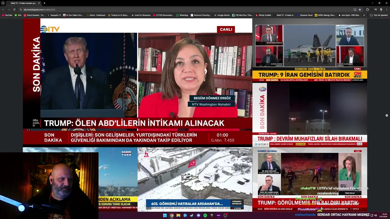
Task: Open File Explorer from the taskbar
Action: point(178,215)
